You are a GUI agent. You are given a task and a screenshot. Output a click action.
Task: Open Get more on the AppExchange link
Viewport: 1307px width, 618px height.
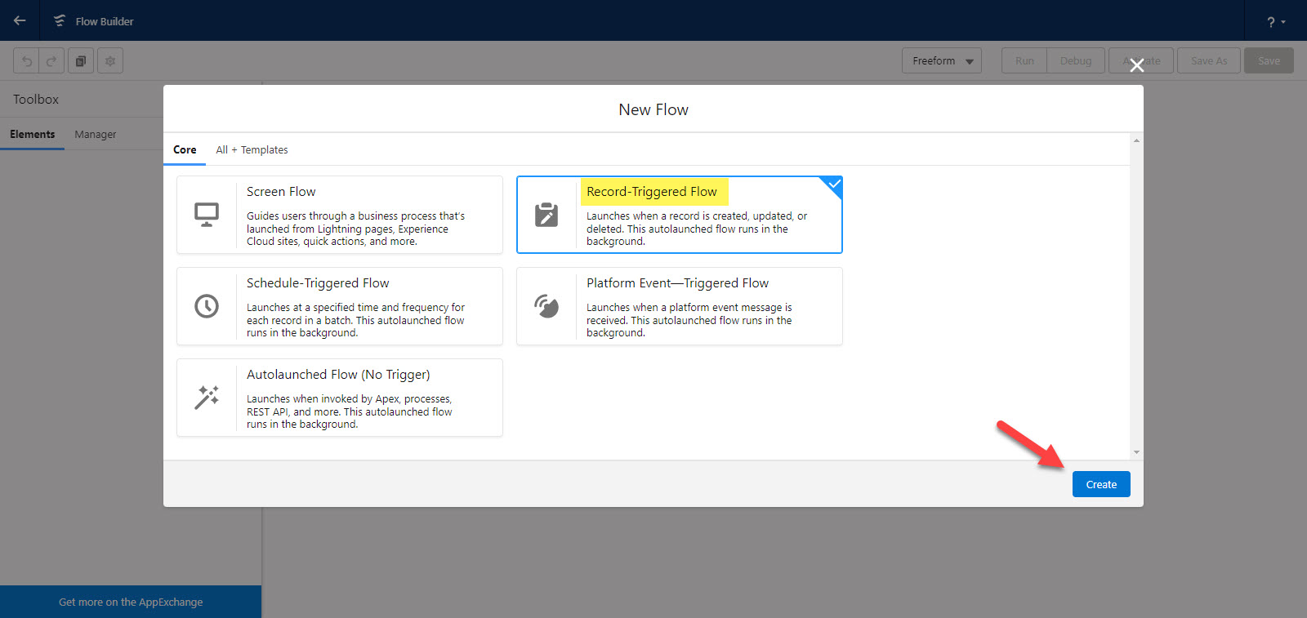pyautogui.click(x=131, y=602)
